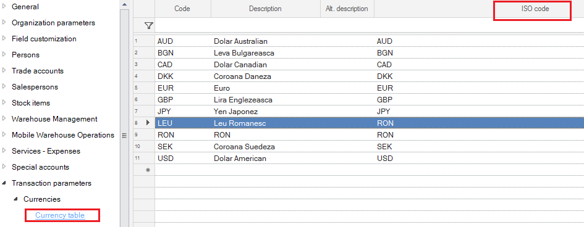
Task: Expand the Field customization node
Action: pyautogui.click(x=4, y=39)
